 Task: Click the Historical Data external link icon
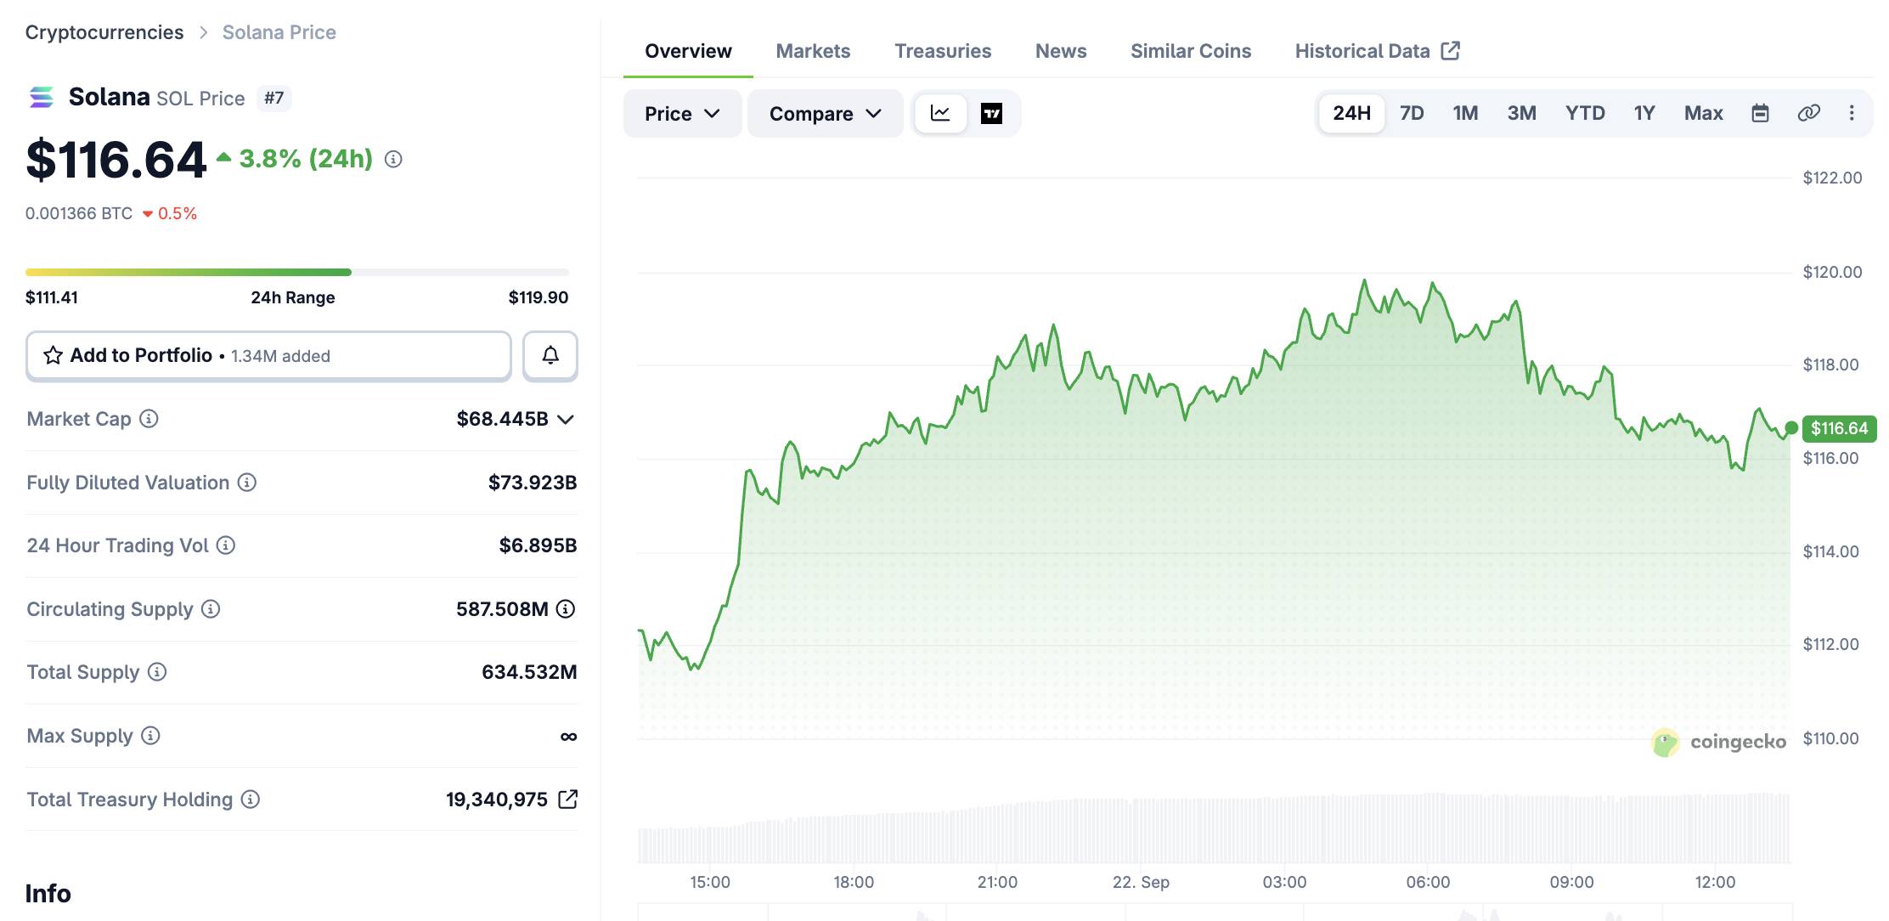tap(1451, 51)
